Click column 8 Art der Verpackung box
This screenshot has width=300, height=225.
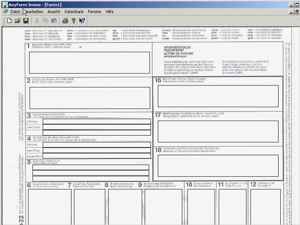tap(125, 207)
